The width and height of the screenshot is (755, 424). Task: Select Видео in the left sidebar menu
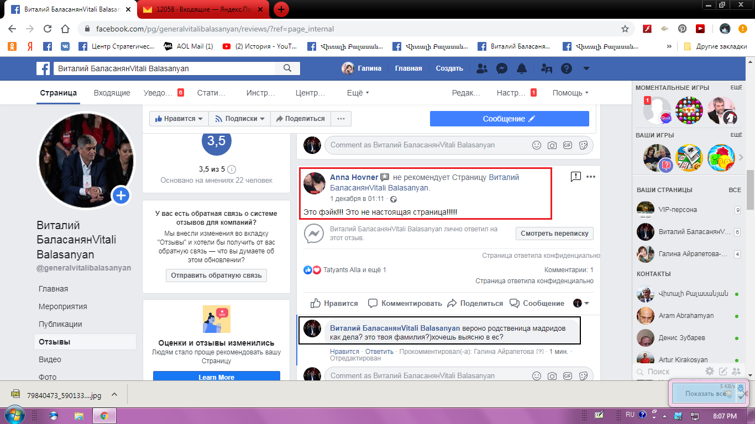(x=50, y=359)
